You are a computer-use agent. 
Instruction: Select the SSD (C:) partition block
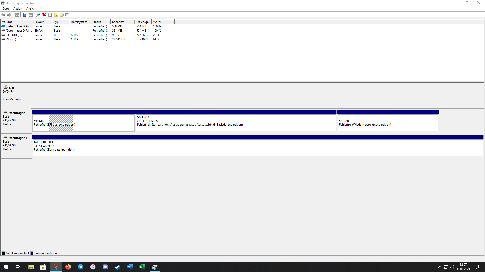(236, 123)
